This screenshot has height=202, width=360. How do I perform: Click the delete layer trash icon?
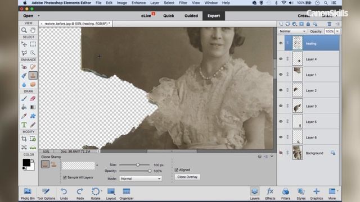(x=329, y=24)
